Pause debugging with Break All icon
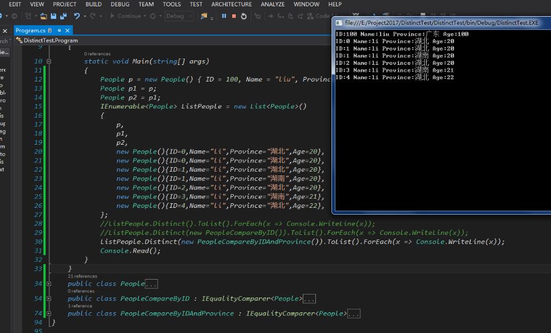The width and height of the screenshot is (551, 333). (x=224, y=16)
